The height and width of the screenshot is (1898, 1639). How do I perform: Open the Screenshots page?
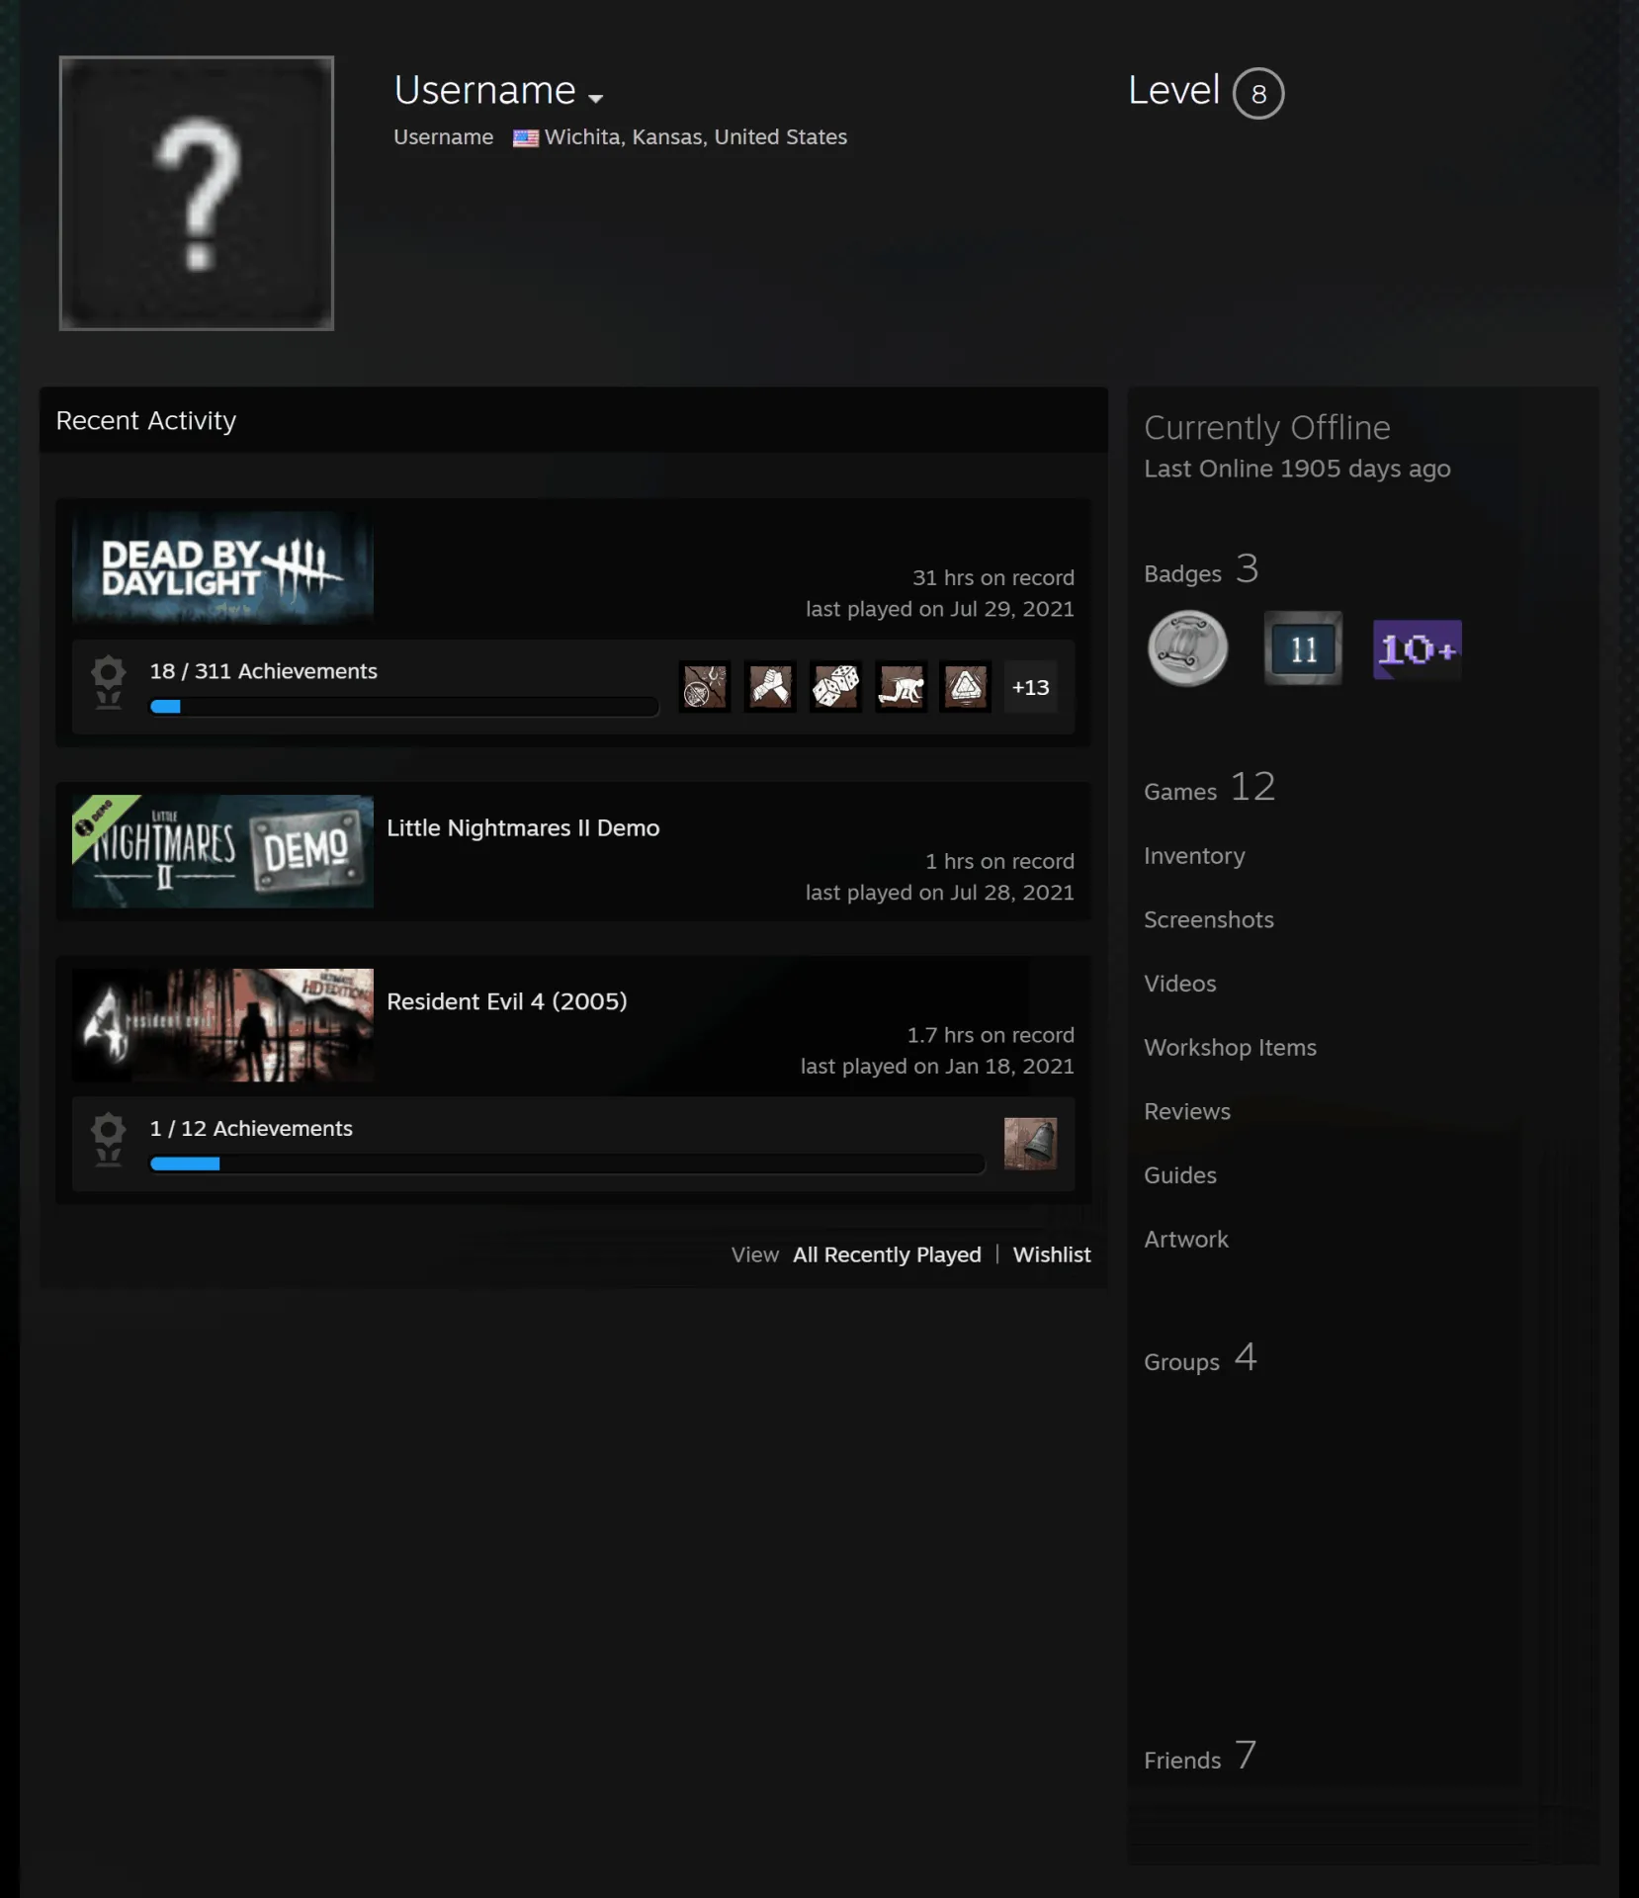point(1209,919)
